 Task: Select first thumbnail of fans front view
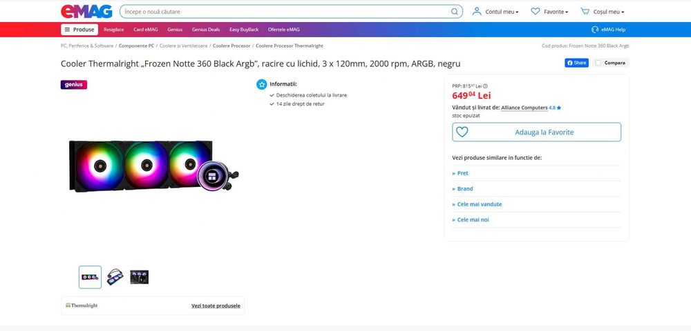pos(90,277)
